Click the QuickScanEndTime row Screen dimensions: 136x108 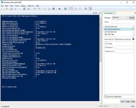pyautogui.click(x=29, y=71)
